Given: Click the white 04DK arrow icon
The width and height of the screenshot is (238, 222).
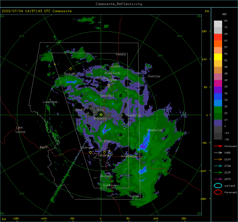Looking at the screenshot, I should pos(218,153).
